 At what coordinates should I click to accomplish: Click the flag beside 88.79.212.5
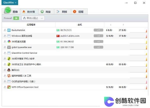coord(58,30)
